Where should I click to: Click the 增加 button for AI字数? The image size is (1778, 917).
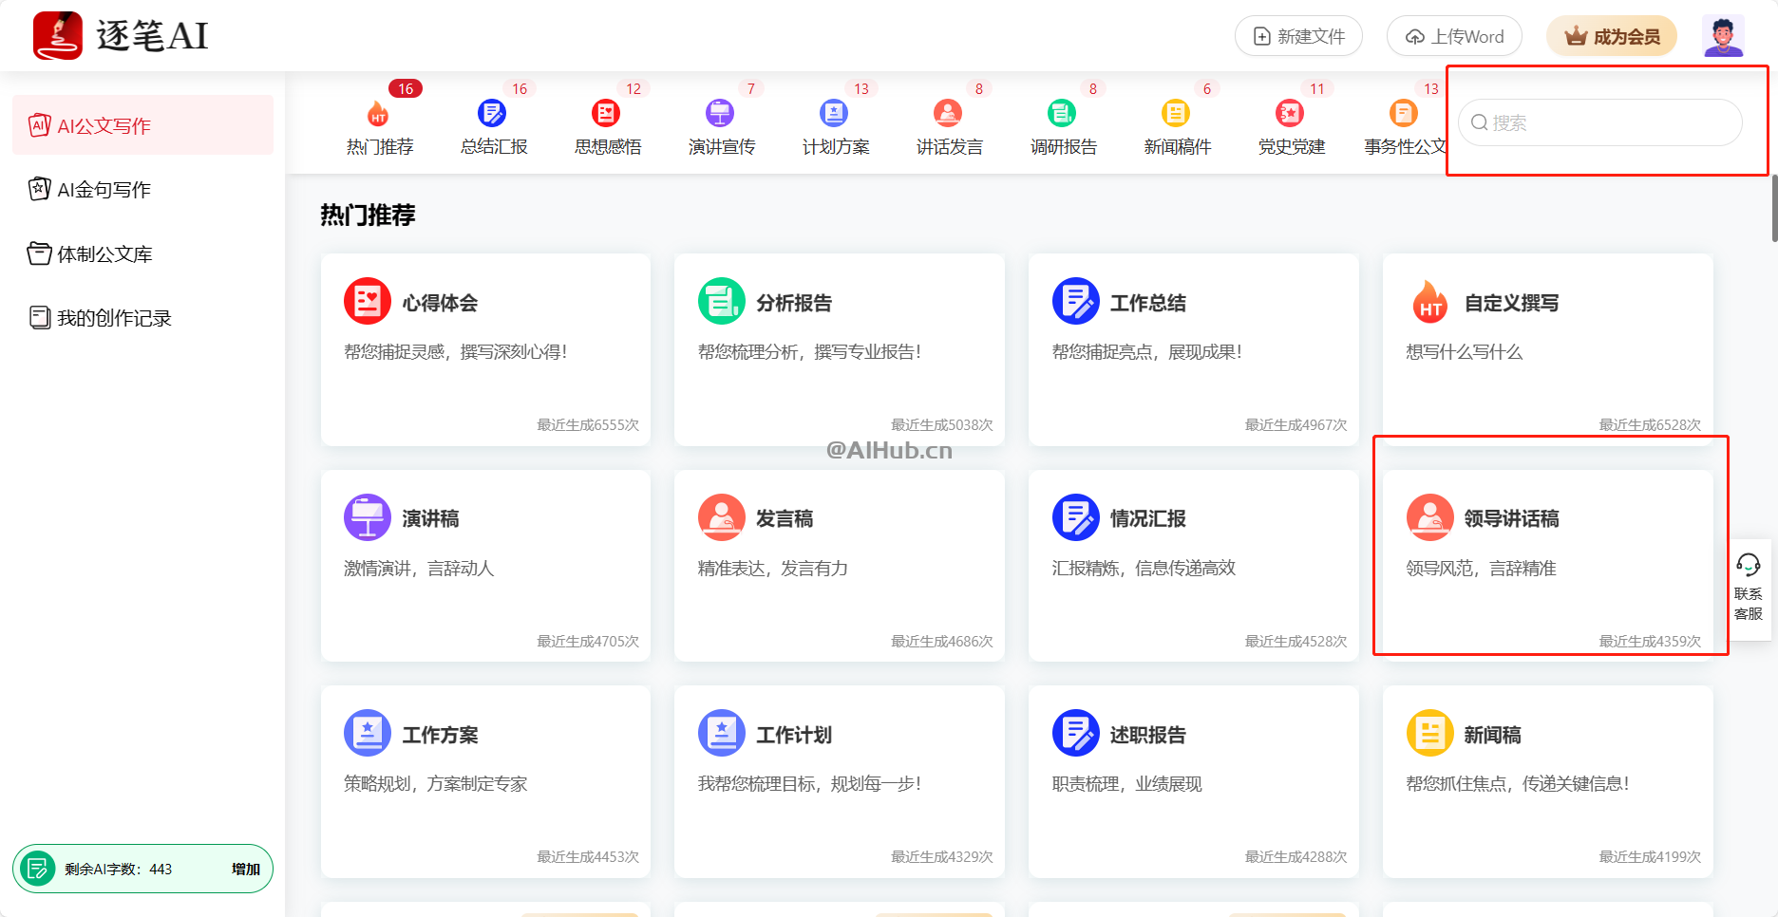pos(246,869)
